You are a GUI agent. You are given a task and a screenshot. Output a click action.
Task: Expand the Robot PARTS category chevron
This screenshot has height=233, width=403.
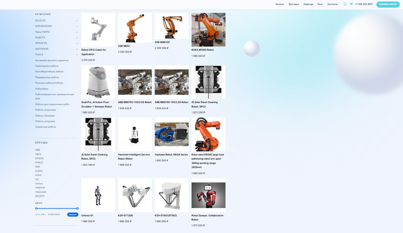(x=77, y=32)
